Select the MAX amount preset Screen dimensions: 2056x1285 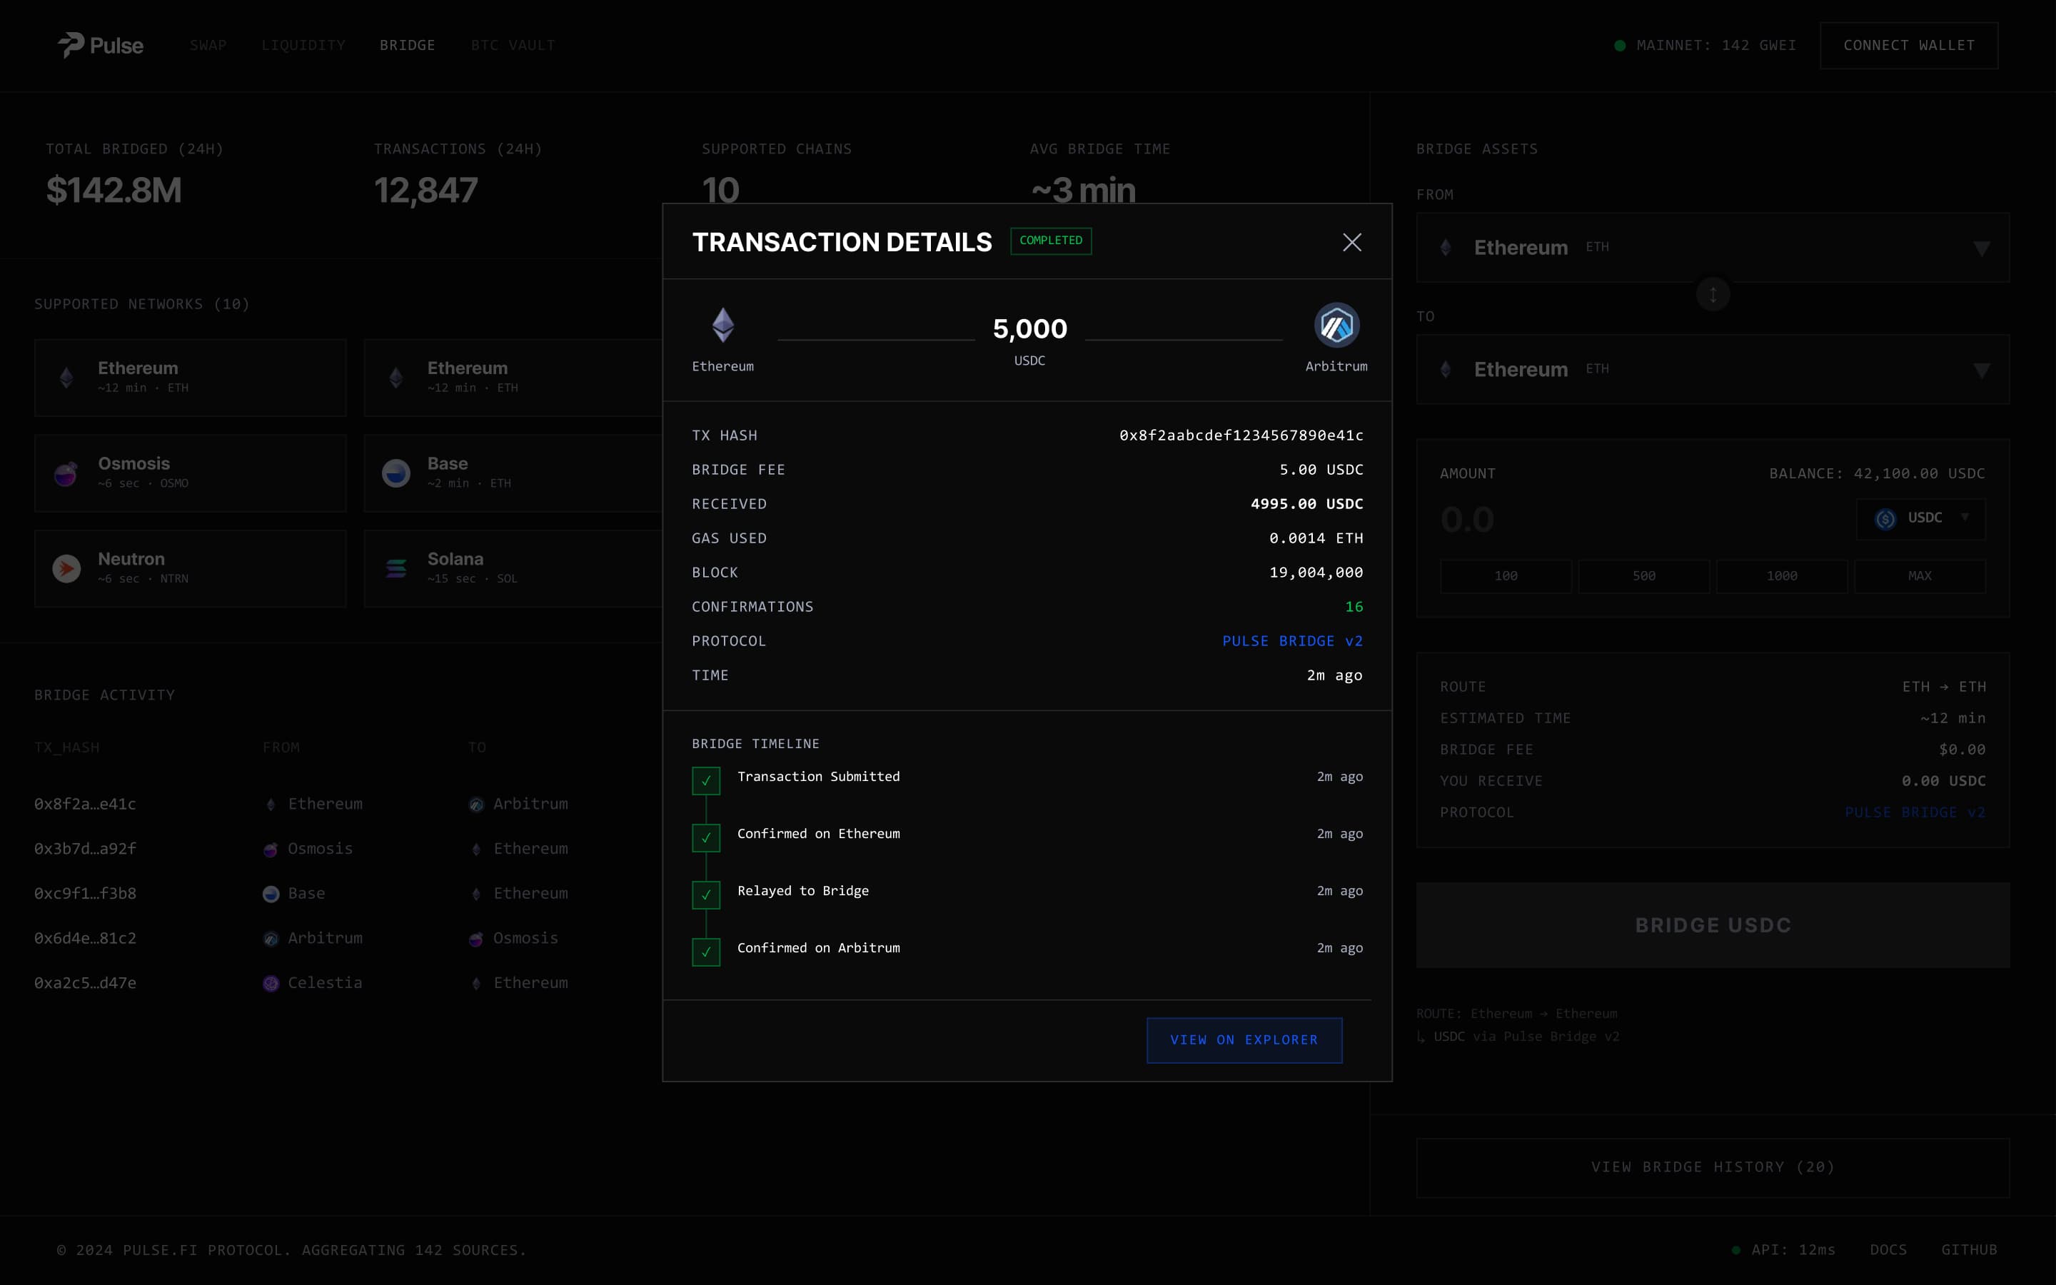(1920, 575)
